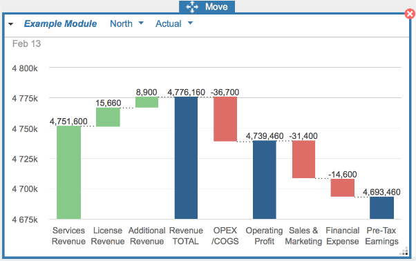Select the Operating Profit blue bar
The width and height of the screenshot is (416, 261).
click(x=265, y=180)
